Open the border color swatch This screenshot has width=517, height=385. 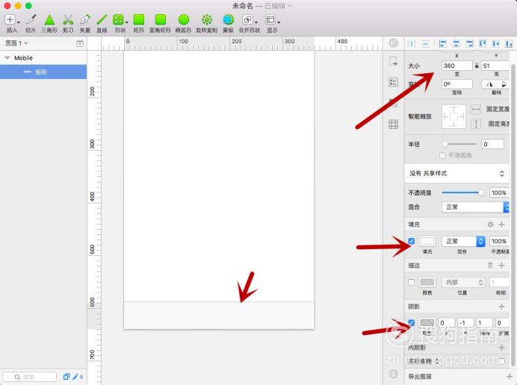(x=427, y=282)
